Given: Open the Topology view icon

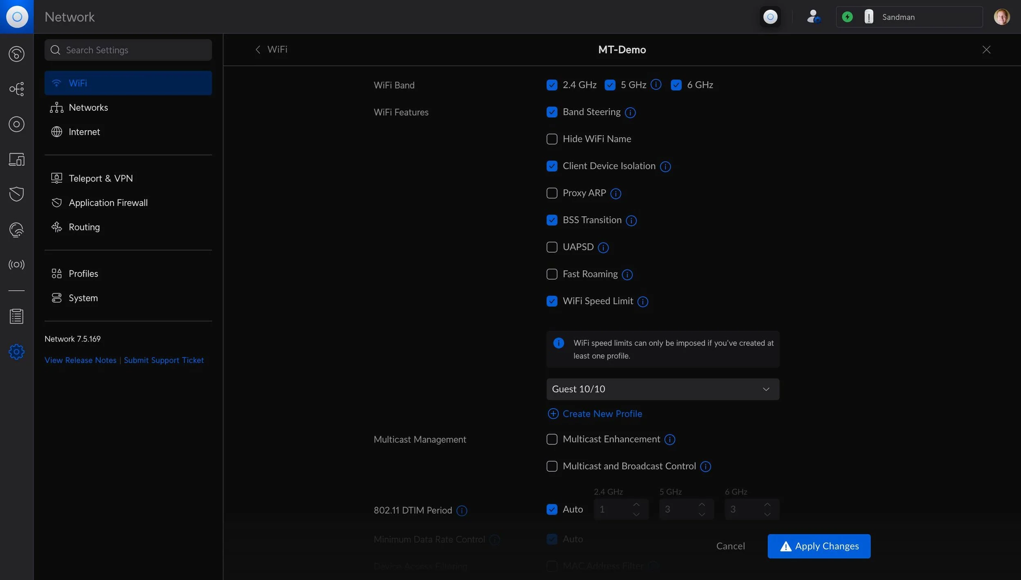Looking at the screenshot, I should (16, 89).
